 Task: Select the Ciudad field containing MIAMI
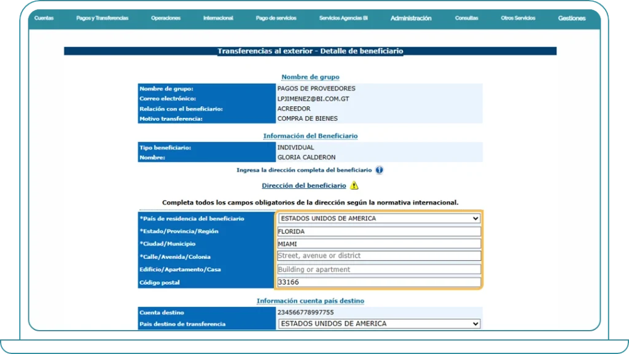379,244
